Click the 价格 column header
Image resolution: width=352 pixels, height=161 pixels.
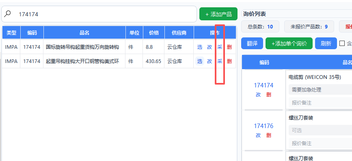(x=154, y=33)
